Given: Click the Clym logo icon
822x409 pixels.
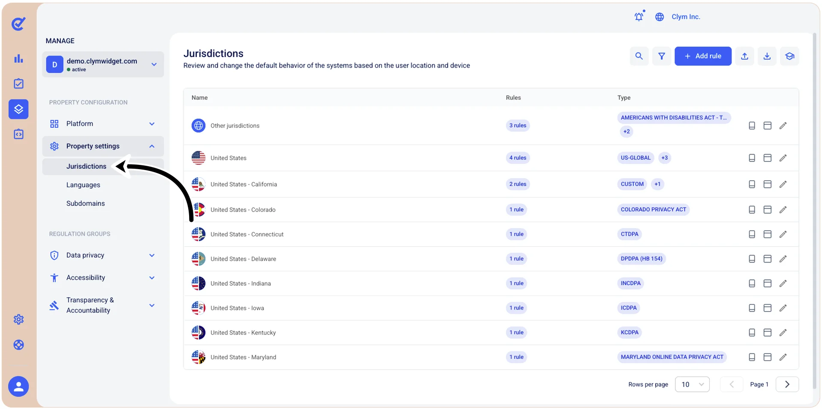Looking at the screenshot, I should click(18, 24).
